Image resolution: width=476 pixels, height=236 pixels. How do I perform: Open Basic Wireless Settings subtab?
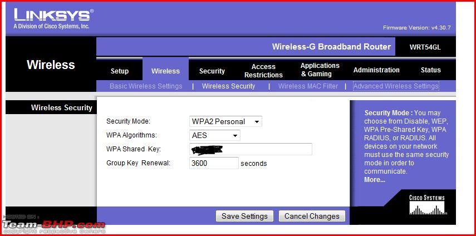click(x=146, y=86)
